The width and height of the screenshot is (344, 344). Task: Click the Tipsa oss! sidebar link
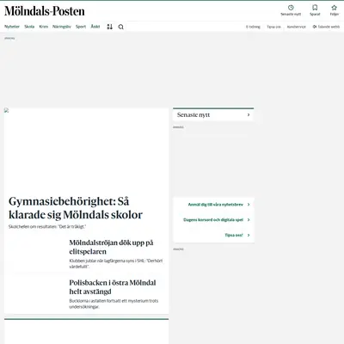(234, 235)
